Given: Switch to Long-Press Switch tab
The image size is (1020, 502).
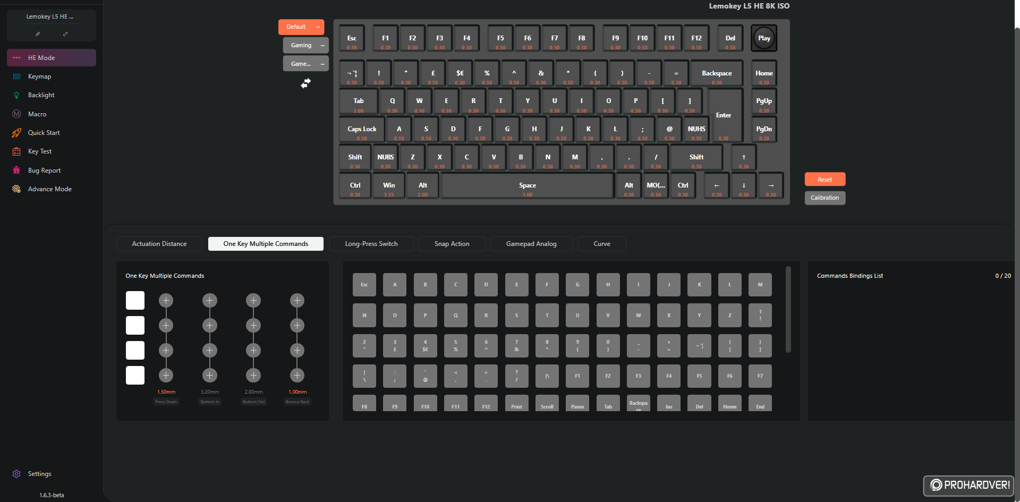Looking at the screenshot, I should (x=371, y=244).
